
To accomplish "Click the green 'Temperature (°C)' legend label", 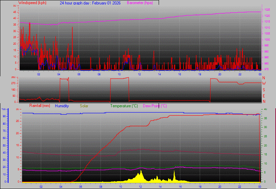I will pyautogui.click(x=124, y=106).
